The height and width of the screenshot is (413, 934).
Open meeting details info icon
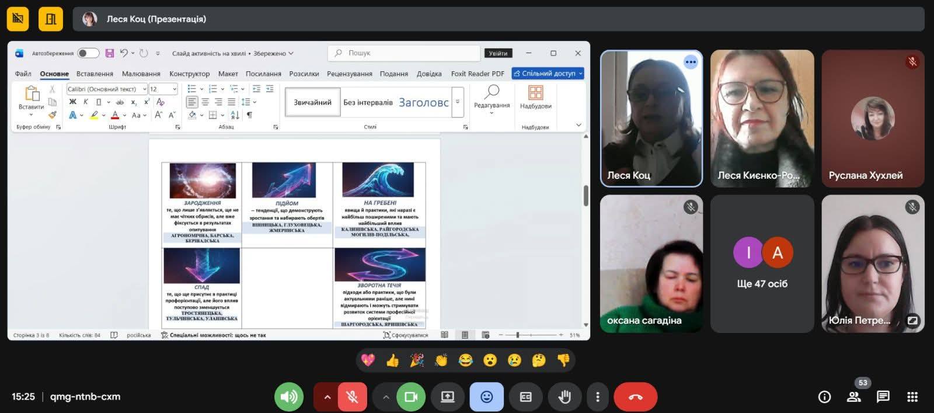824,397
